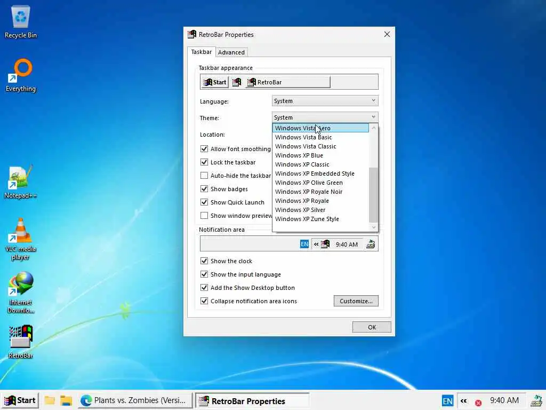This screenshot has height=410, width=546.
Task: Click the theme list scrollbar thumb
Action: point(373,194)
